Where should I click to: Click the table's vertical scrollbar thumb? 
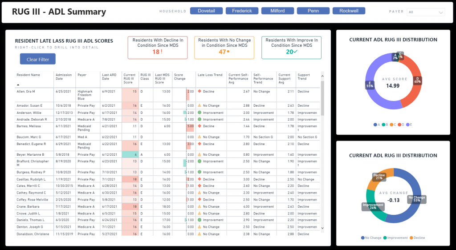click(x=322, y=98)
